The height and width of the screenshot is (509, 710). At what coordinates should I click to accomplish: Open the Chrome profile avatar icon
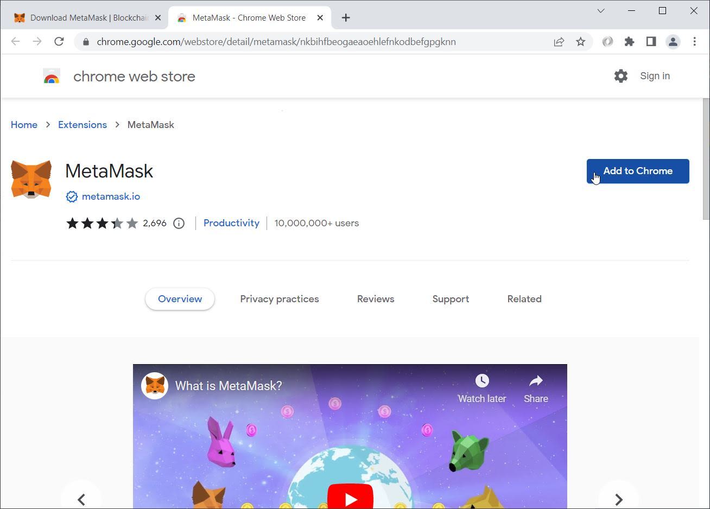pyautogui.click(x=673, y=42)
